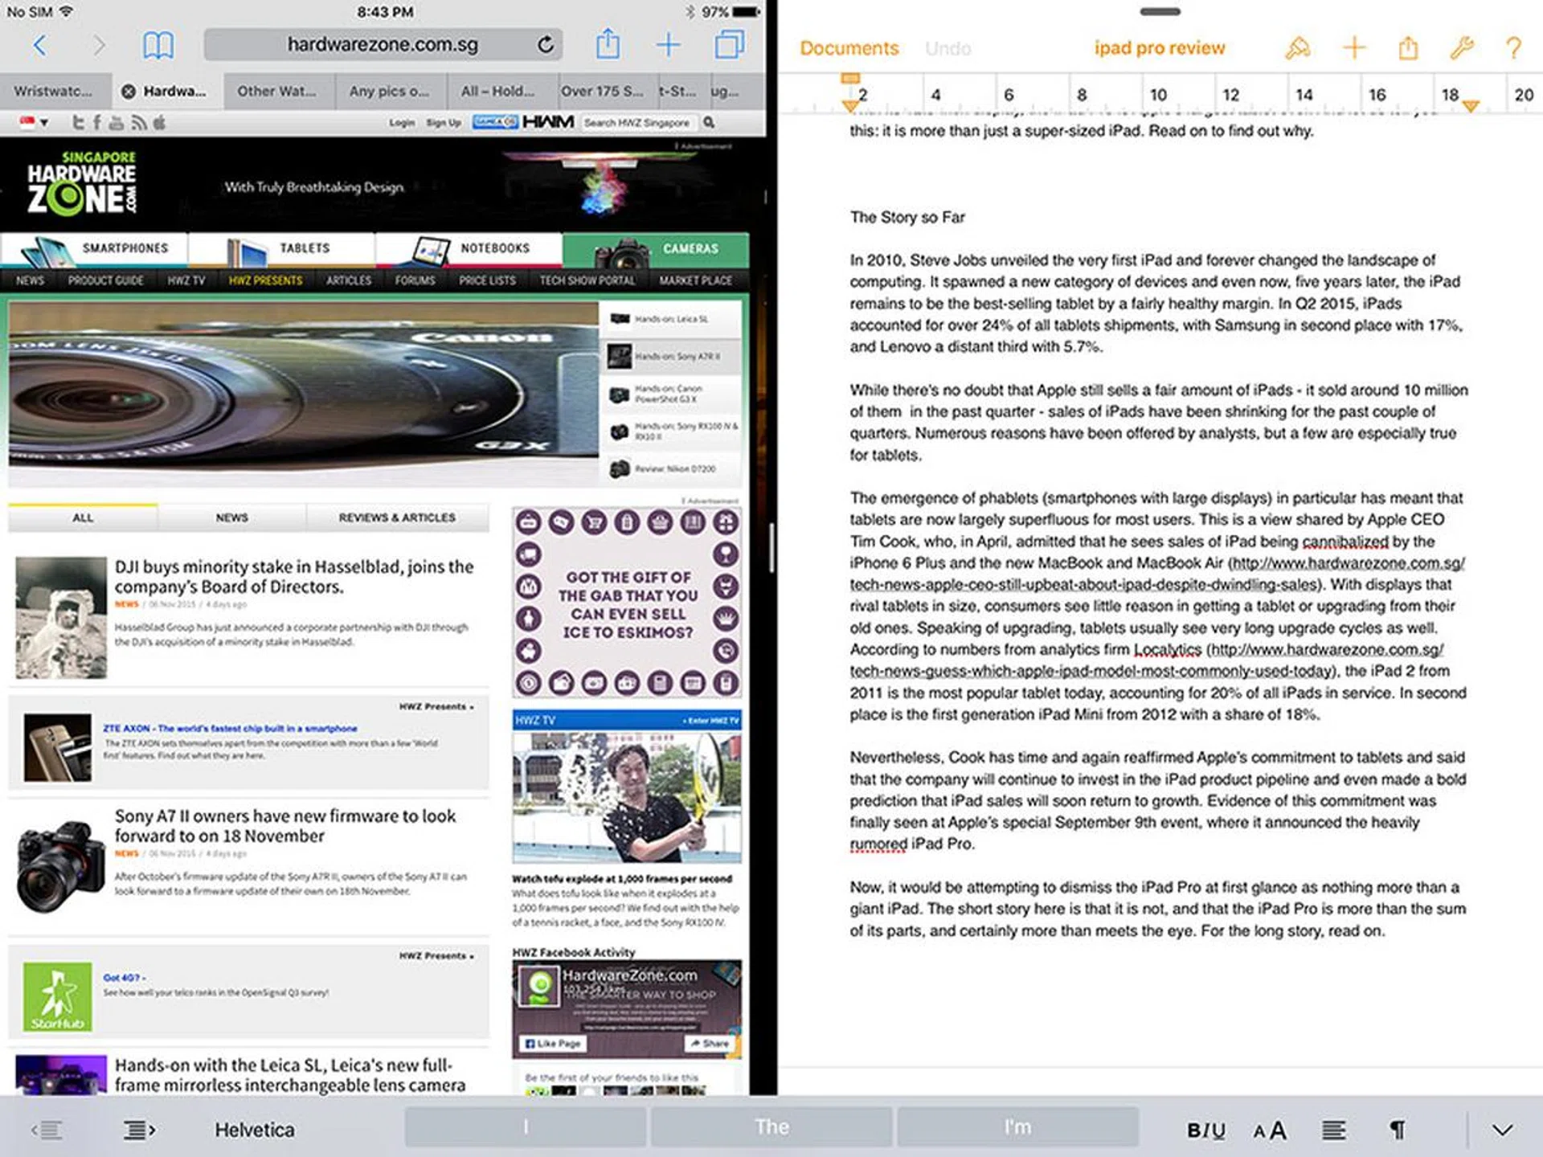
Task: Show all Safari tabs overview
Action: (729, 44)
